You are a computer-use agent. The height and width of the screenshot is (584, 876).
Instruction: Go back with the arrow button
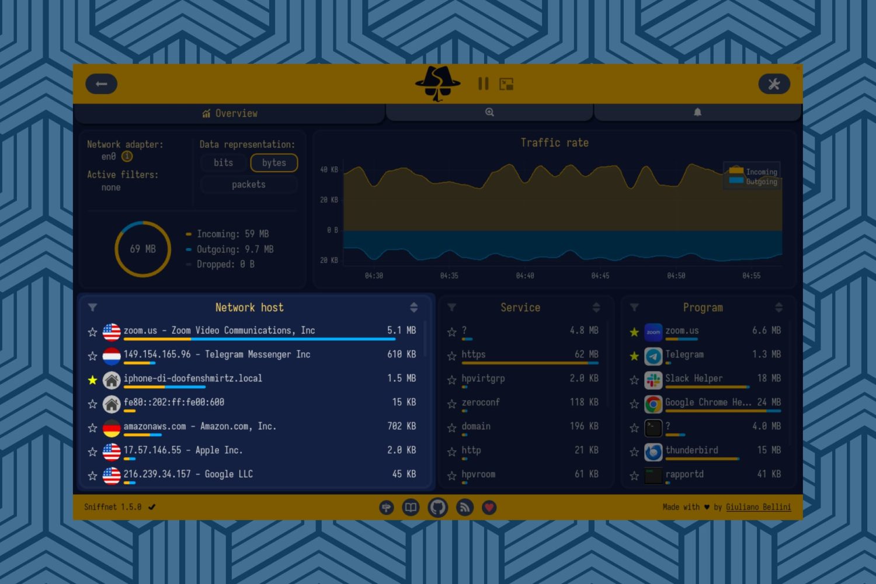pos(102,84)
